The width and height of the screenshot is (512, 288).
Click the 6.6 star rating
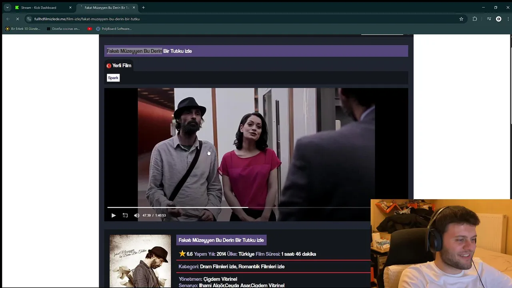pos(186,254)
